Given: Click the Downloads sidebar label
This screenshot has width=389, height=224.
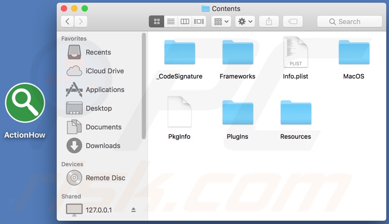Looking at the screenshot, I should pyautogui.click(x=103, y=146).
